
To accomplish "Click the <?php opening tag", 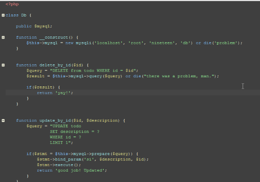I will coord(12,4).
